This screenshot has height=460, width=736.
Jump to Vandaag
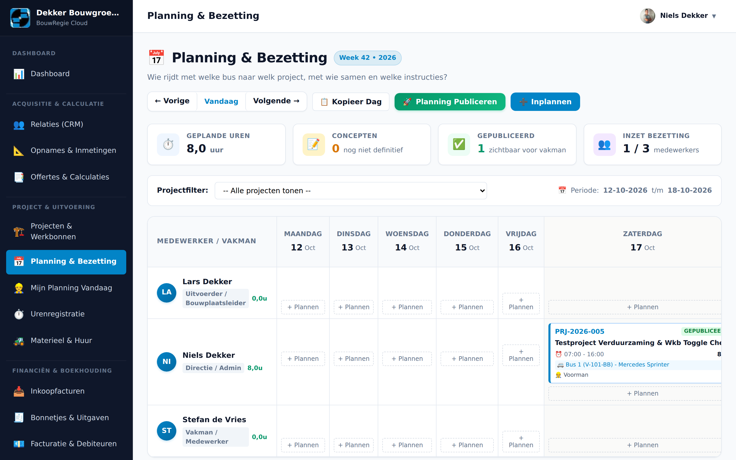tap(221, 101)
